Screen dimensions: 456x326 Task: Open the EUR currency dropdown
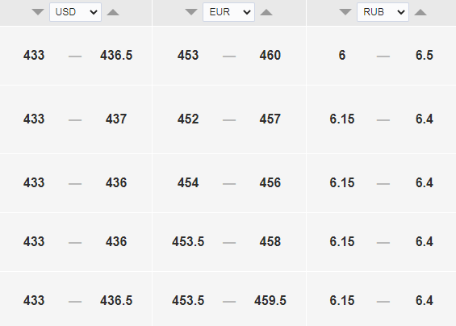point(228,12)
